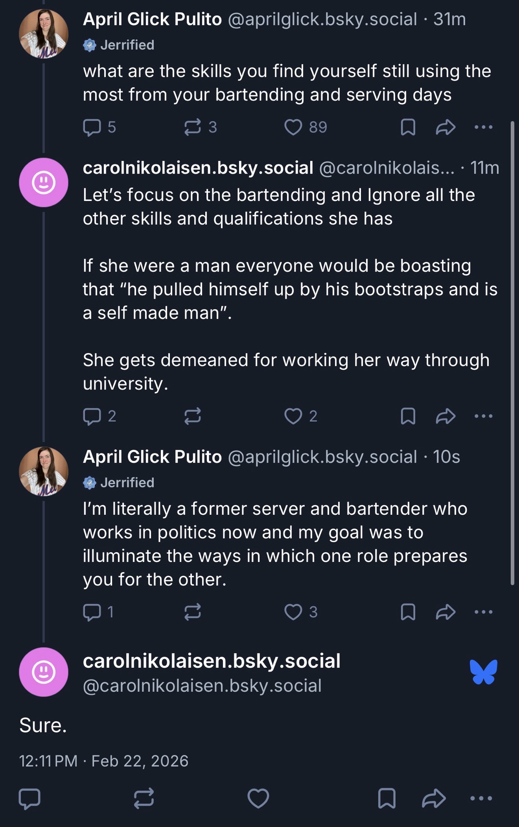
Task: Click April Glick Pulito's avatar at top
Action: pos(43,34)
